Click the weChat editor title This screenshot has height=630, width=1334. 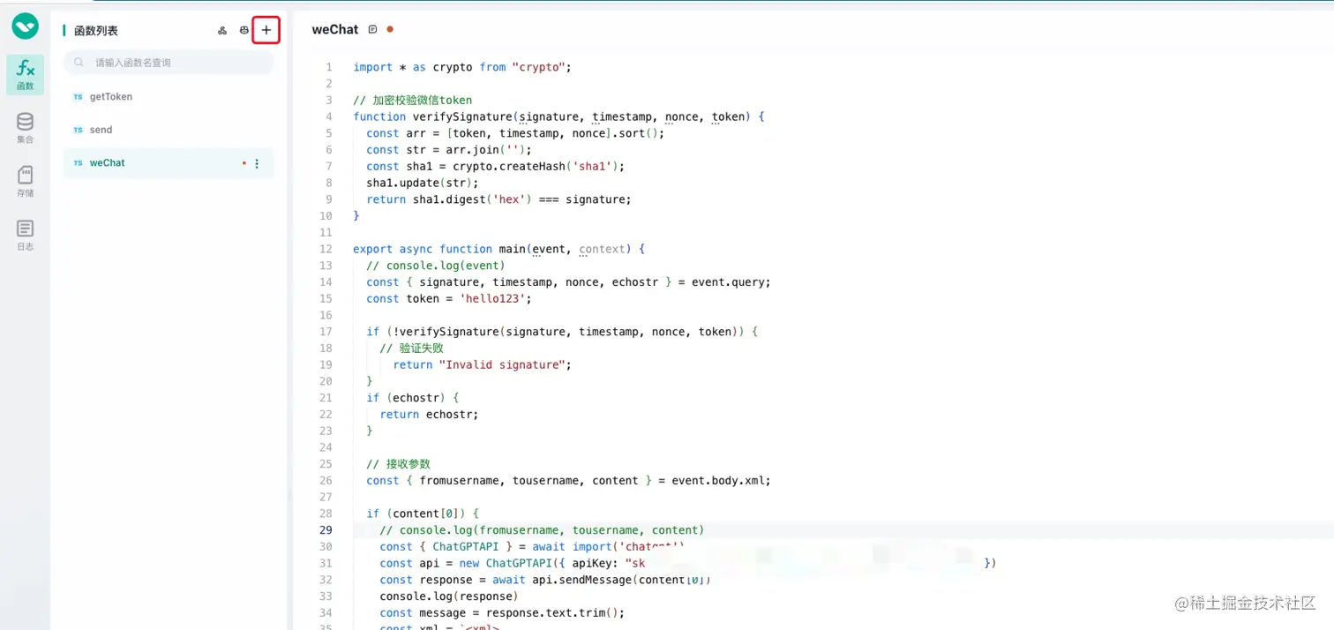(x=335, y=29)
